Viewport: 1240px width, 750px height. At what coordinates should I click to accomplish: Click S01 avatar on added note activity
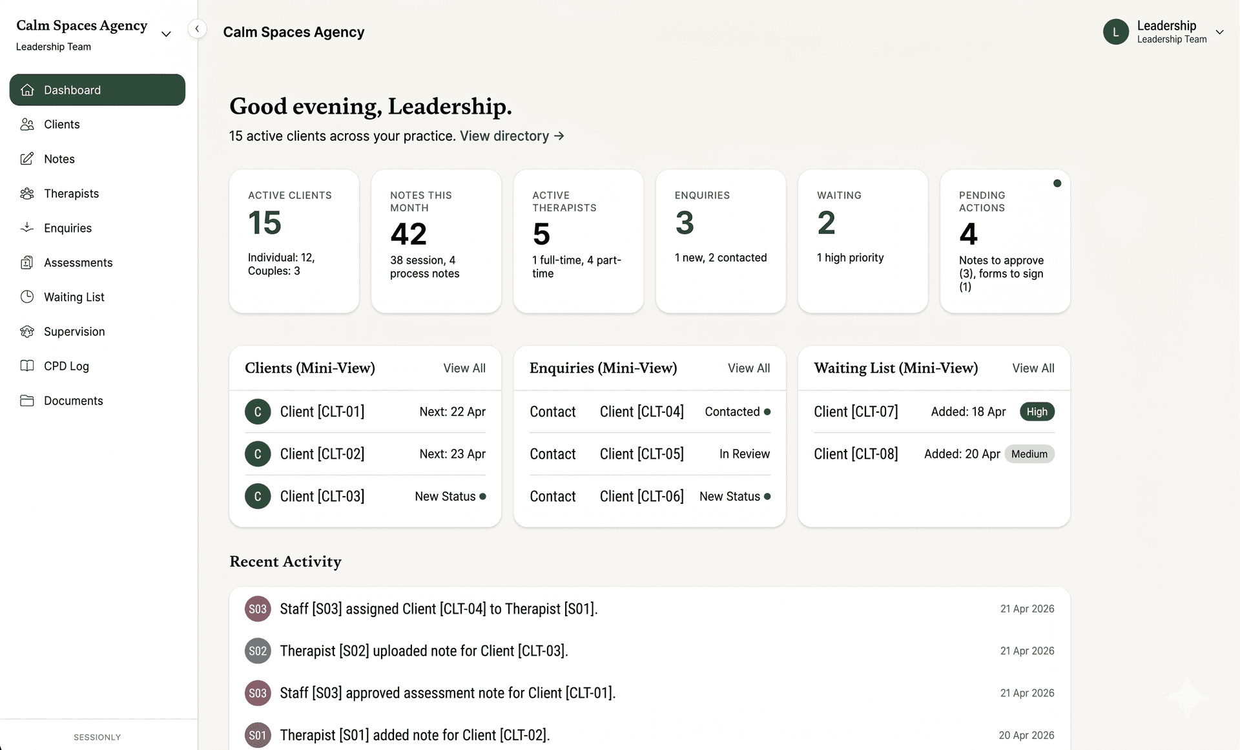(x=258, y=735)
